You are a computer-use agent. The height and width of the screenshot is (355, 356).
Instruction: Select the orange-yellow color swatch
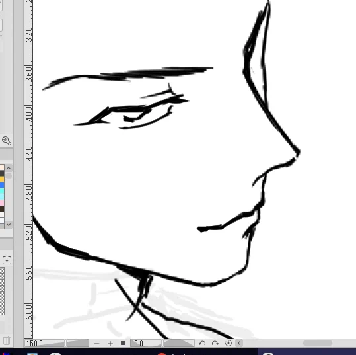point(2,179)
